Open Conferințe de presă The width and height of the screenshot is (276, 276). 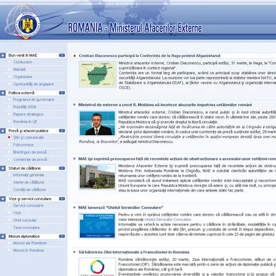tap(30, 160)
